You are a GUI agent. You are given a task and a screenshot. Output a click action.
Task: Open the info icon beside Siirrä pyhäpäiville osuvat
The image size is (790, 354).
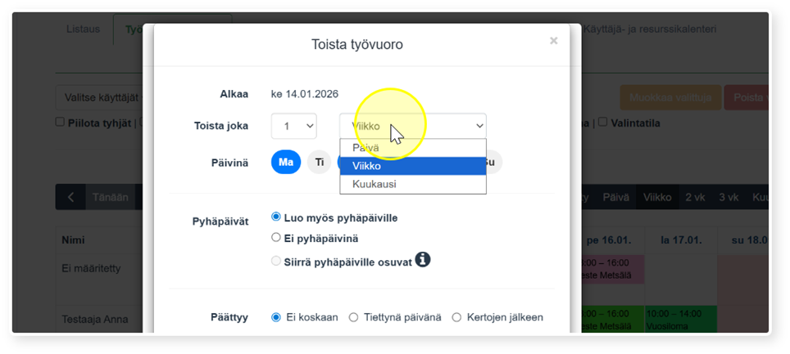(x=423, y=260)
